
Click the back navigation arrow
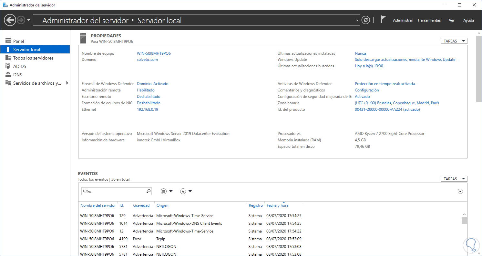[10, 20]
